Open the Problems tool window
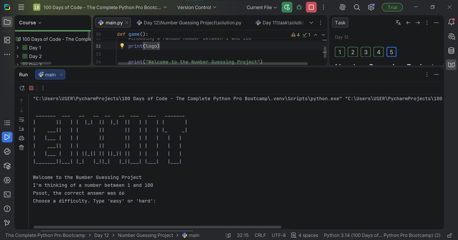 point(7,208)
